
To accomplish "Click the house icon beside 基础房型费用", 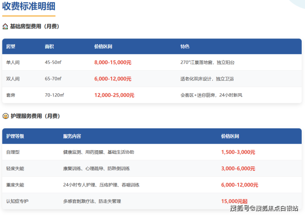I will [5, 26].
